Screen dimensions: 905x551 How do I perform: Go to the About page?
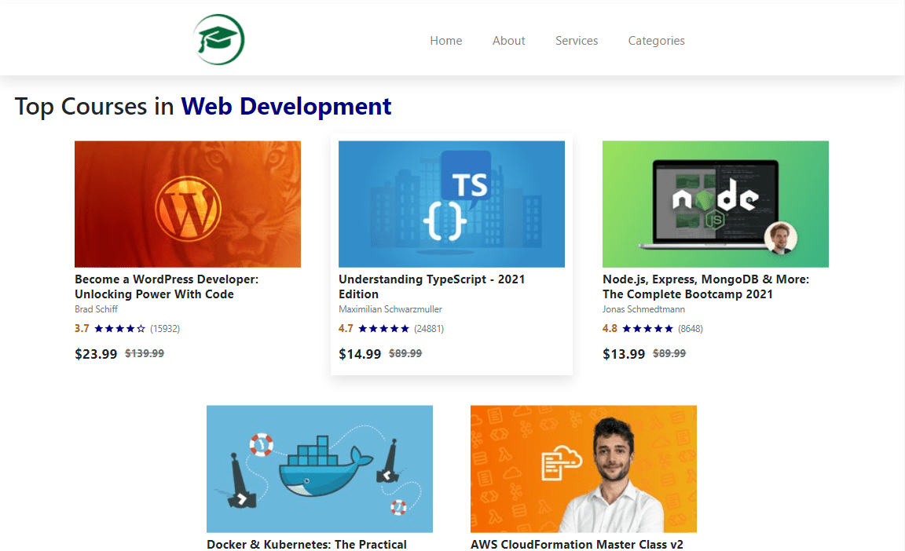(x=508, y=41)
